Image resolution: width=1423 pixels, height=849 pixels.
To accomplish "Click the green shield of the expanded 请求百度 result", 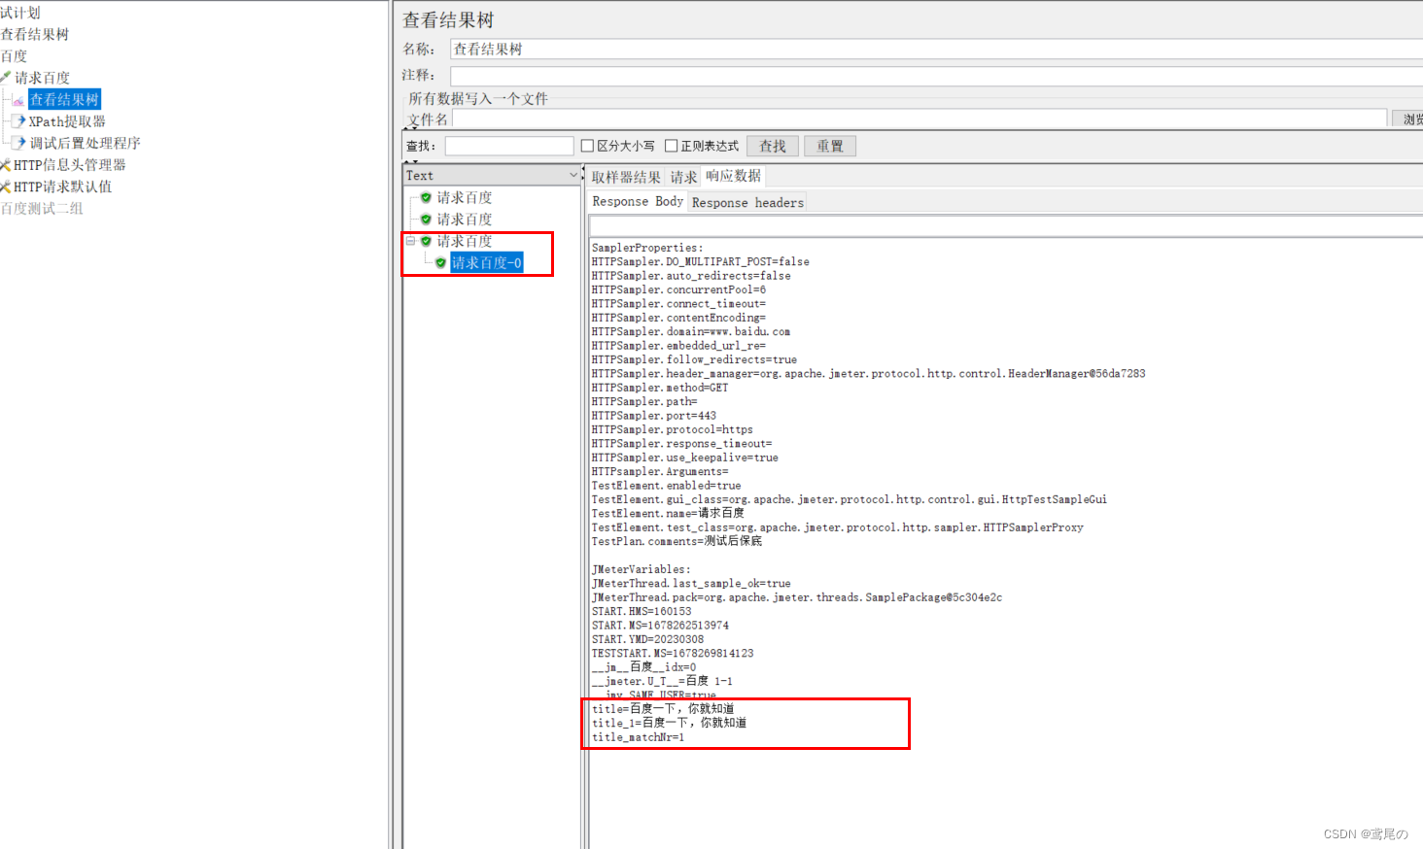I will tap(426, 241).
